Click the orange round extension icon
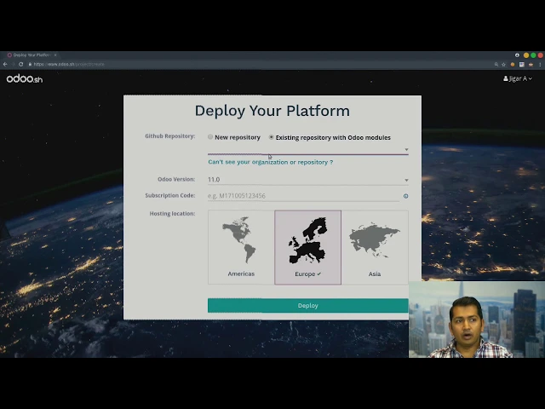The image size is (545, 409). pos(513,65)
